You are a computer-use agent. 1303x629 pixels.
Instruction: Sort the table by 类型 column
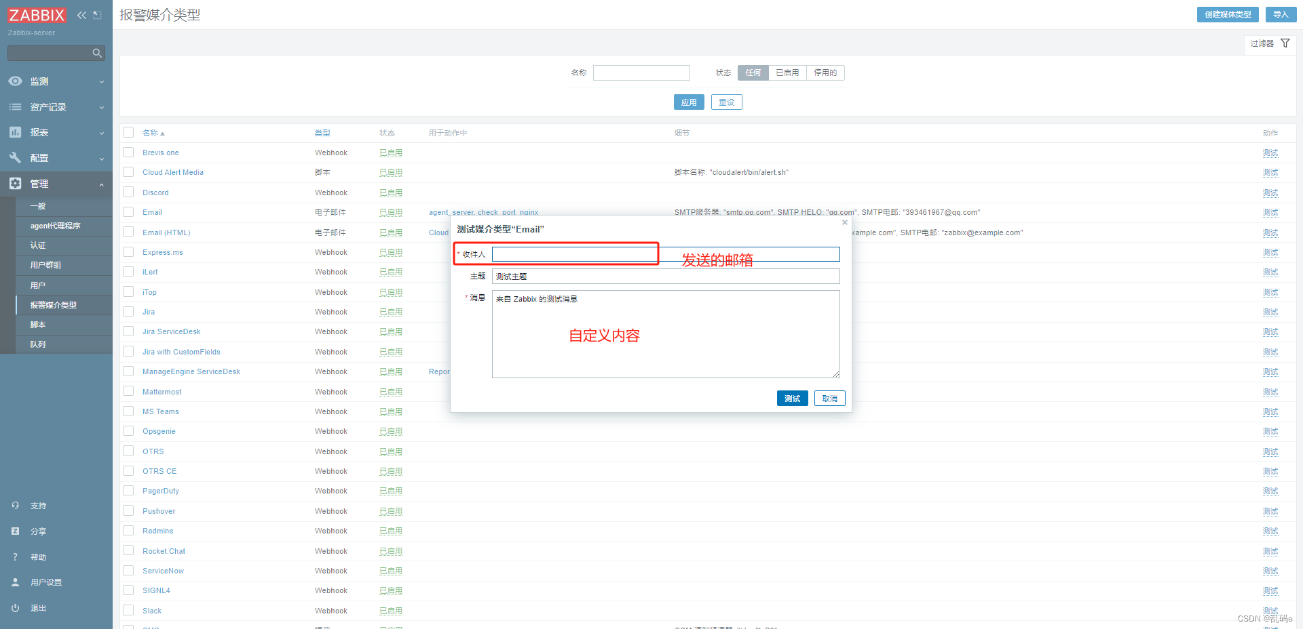322,133
